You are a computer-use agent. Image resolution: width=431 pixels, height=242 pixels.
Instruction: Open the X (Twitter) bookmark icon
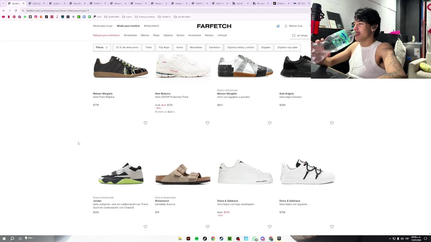click(x=68, y=17)
